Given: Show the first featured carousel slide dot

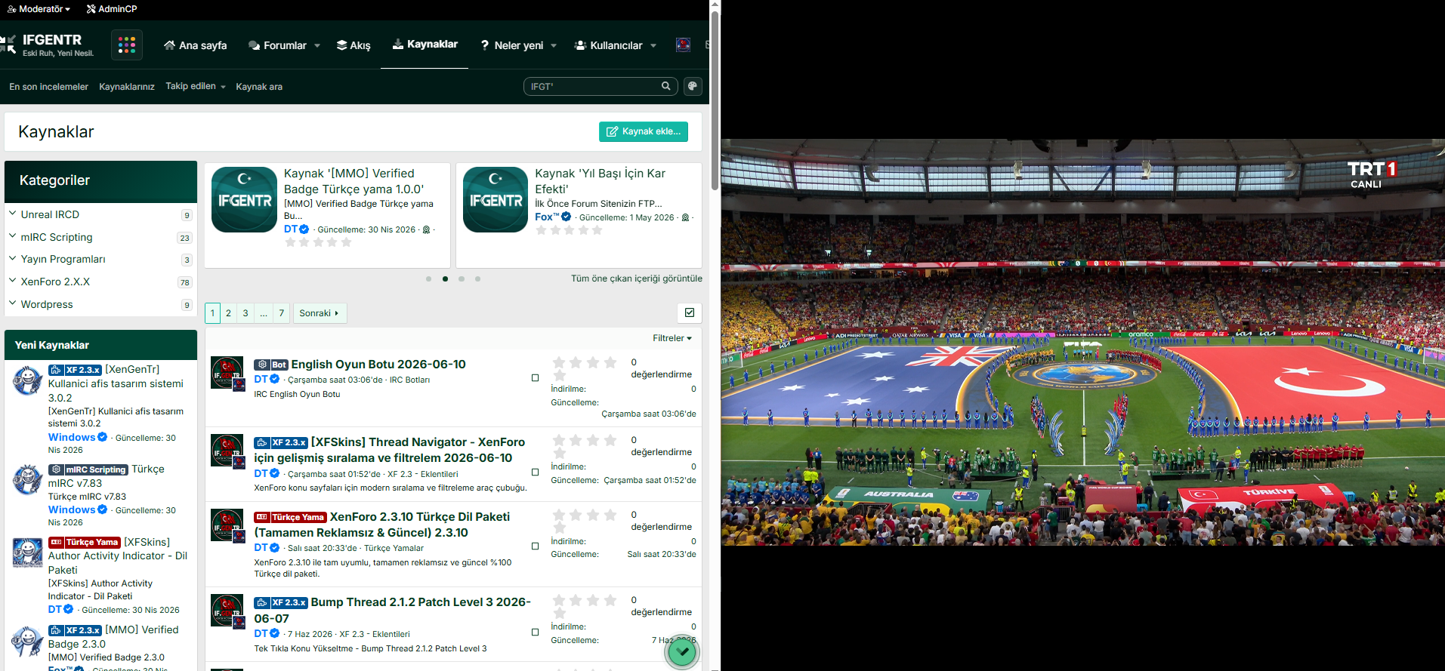Looking at the screenshot, I should point(428,279).
